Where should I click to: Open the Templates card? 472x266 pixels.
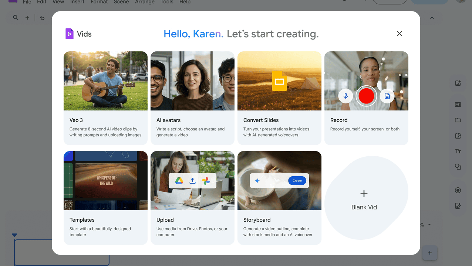tap(105, 198)
